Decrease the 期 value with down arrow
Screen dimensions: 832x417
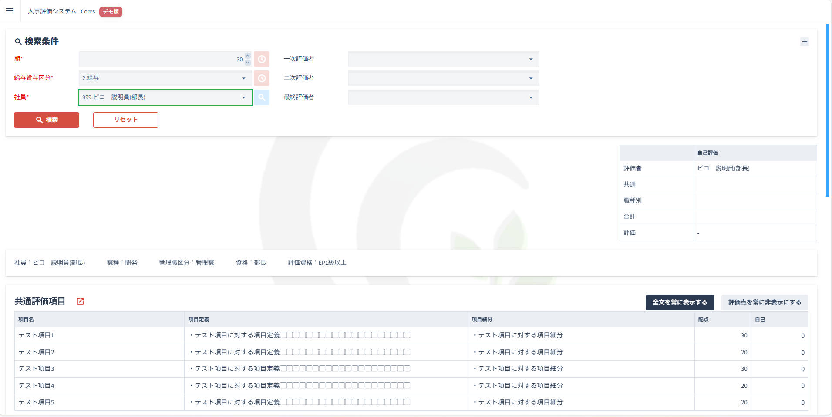248,62
